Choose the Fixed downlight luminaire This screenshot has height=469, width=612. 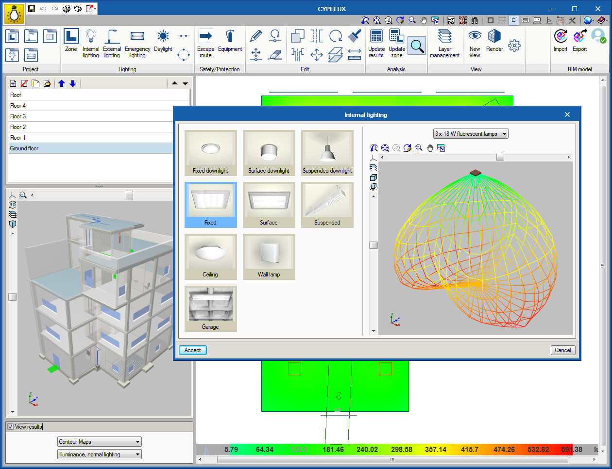pos(211,153)
